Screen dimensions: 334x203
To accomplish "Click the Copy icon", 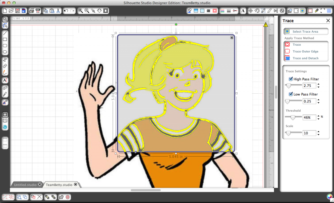I will point(46,11).
